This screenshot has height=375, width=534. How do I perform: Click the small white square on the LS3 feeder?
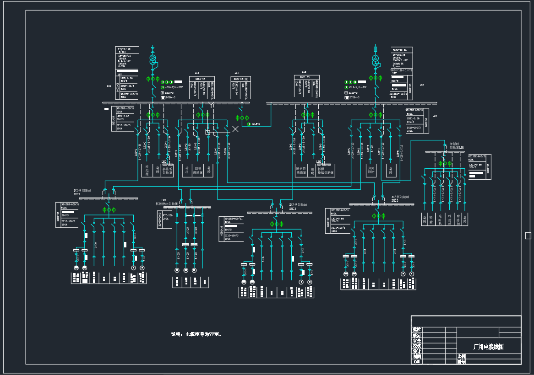click(207, 132)
